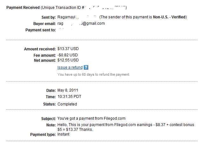This screenshot has height=146, width=201.
Task: Select the $13.37 USD amount received value
Action: [68, 49]
